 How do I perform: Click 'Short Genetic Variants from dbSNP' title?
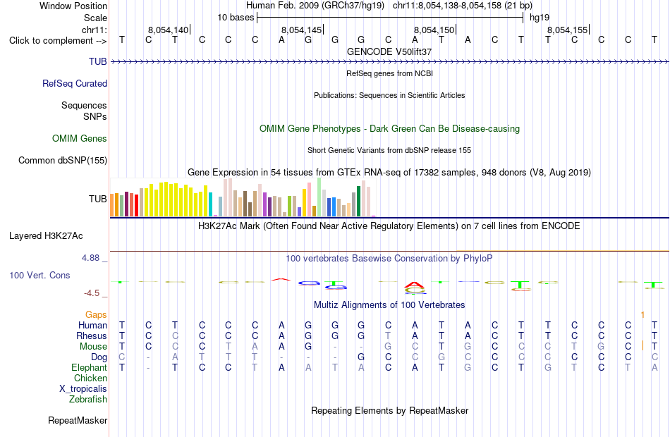(x=389, y=150)
